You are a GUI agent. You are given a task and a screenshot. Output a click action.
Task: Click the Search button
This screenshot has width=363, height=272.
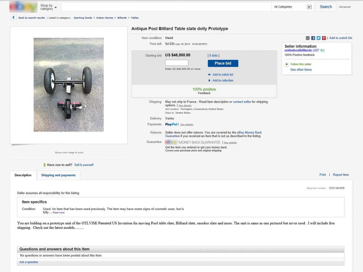click(326, 7)
